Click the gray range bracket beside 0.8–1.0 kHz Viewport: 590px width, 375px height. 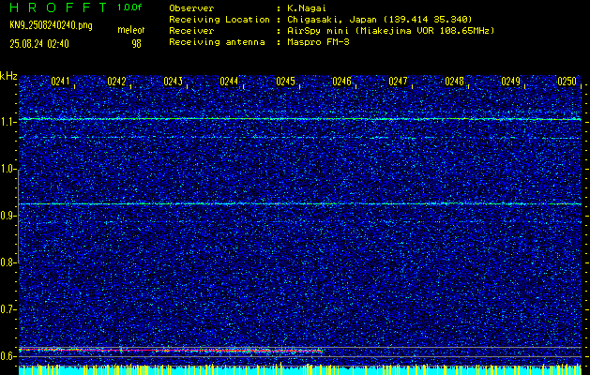coord(19,217)
